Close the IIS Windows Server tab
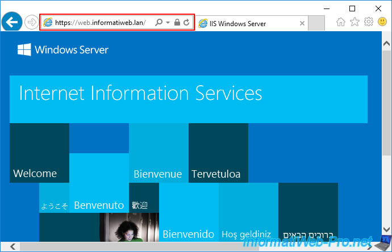This screenshot has height=252, width=392. click(302, 23)
